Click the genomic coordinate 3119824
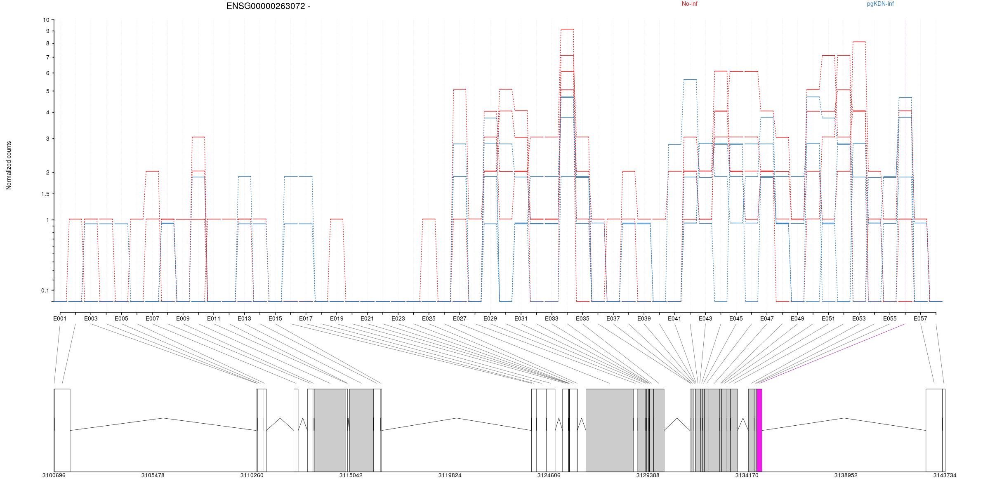Screen dimensions: 990x495 tap(450, 475)
